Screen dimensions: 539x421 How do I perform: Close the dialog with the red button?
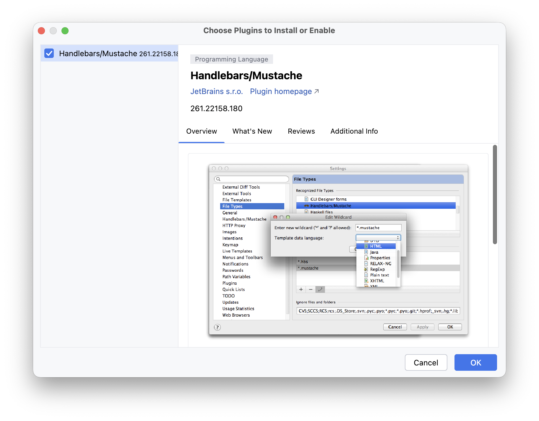coord(42,31)
